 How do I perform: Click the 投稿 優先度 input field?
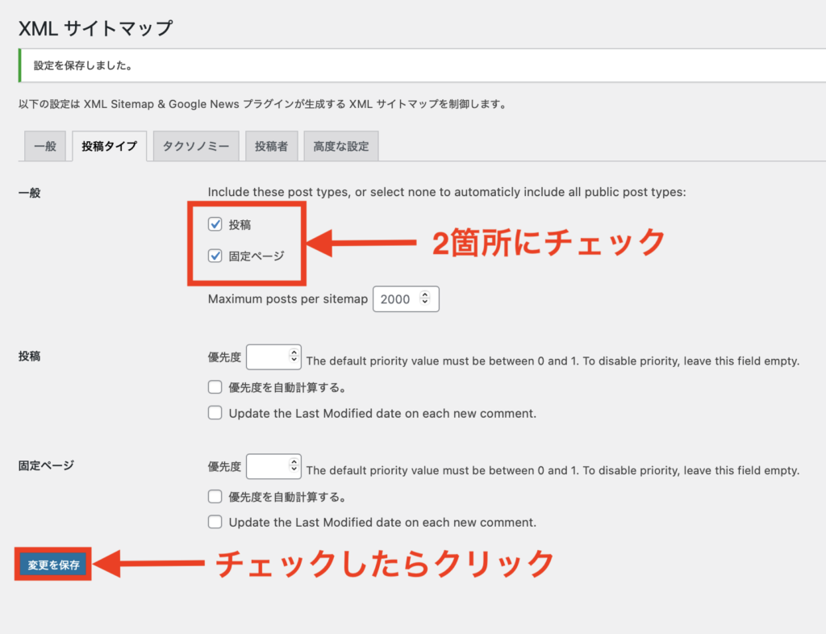coord(267,357)
